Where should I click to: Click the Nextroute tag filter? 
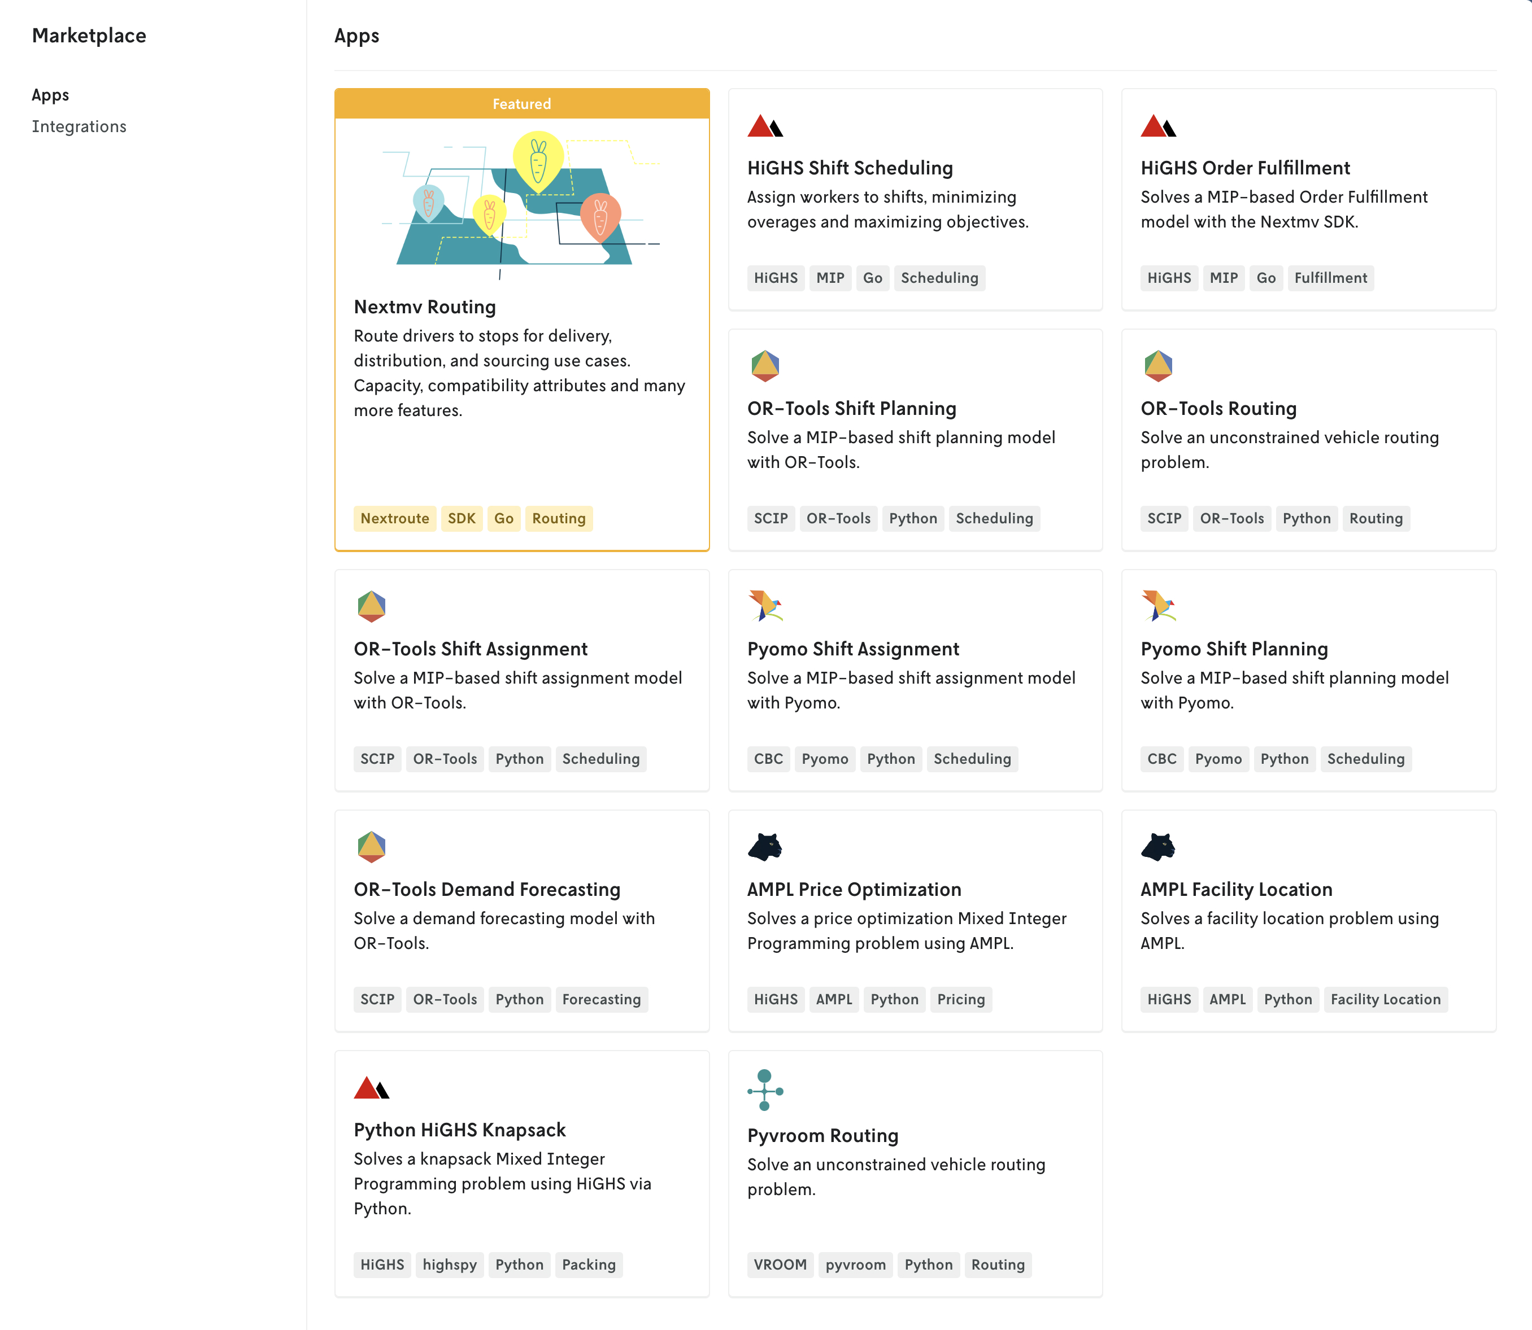[x=393, y=518]
